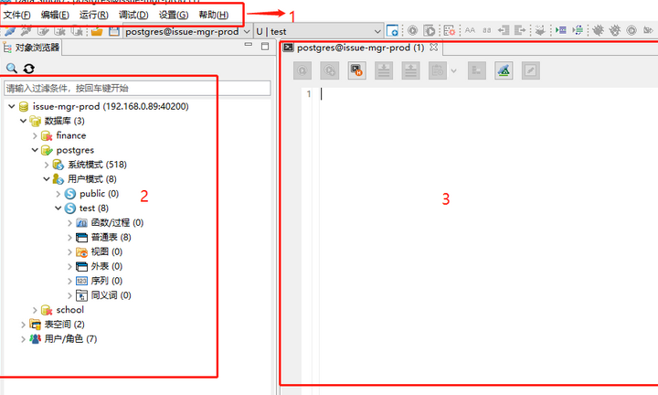Click the SQL history icon with orange H
Viewport: 658px width, 395px height.
tap(356, 70)
